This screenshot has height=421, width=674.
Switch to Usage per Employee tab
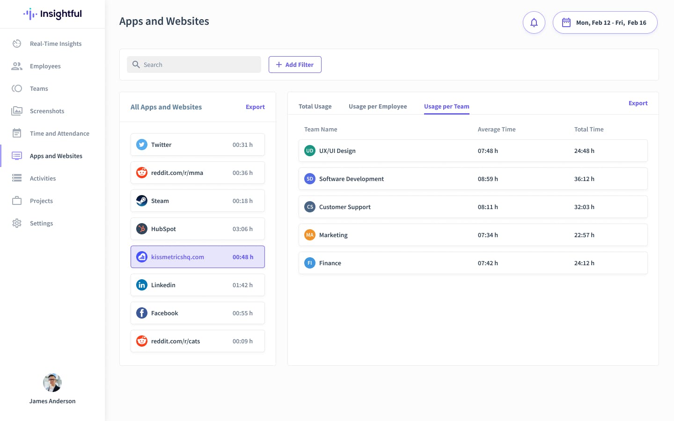[x=378, y=107]
